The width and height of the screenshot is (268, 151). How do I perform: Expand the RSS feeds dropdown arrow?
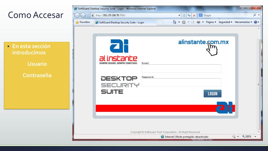point(188,22)
